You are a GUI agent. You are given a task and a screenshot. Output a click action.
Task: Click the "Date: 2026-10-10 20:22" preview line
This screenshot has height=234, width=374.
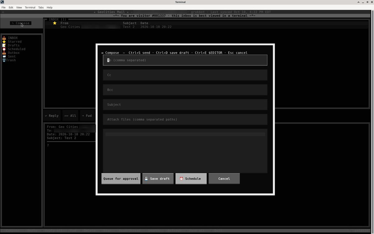68,134
